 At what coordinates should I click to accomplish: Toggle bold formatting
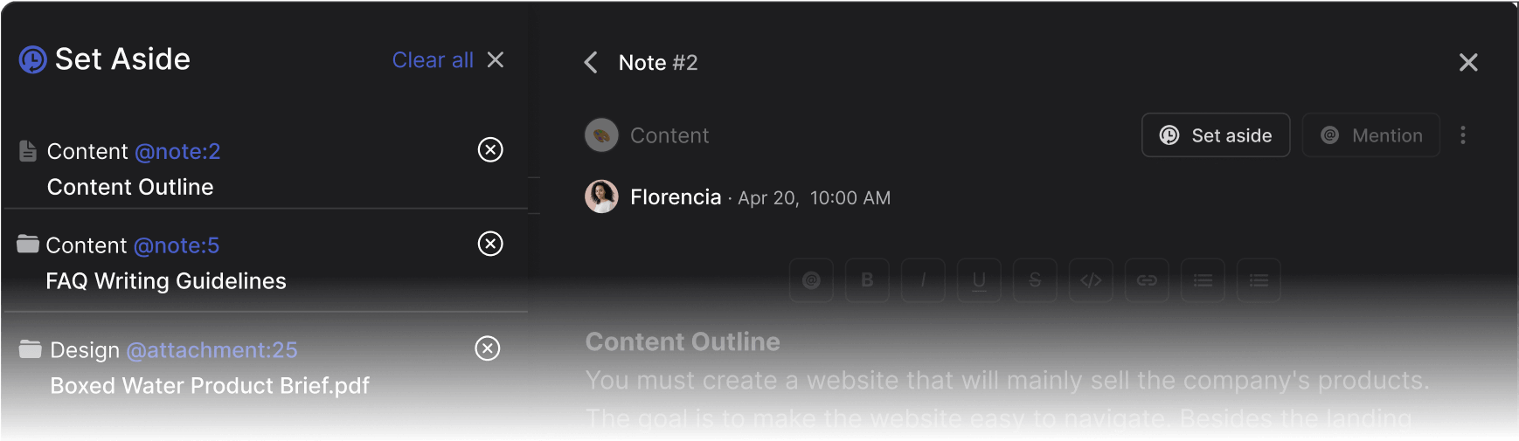(x=867, y=280)
